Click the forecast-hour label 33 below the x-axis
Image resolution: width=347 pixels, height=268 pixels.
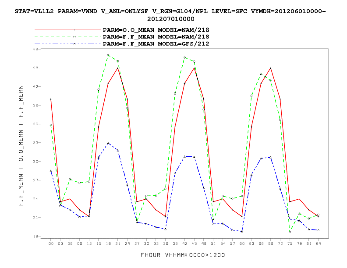tap(156, 243)
